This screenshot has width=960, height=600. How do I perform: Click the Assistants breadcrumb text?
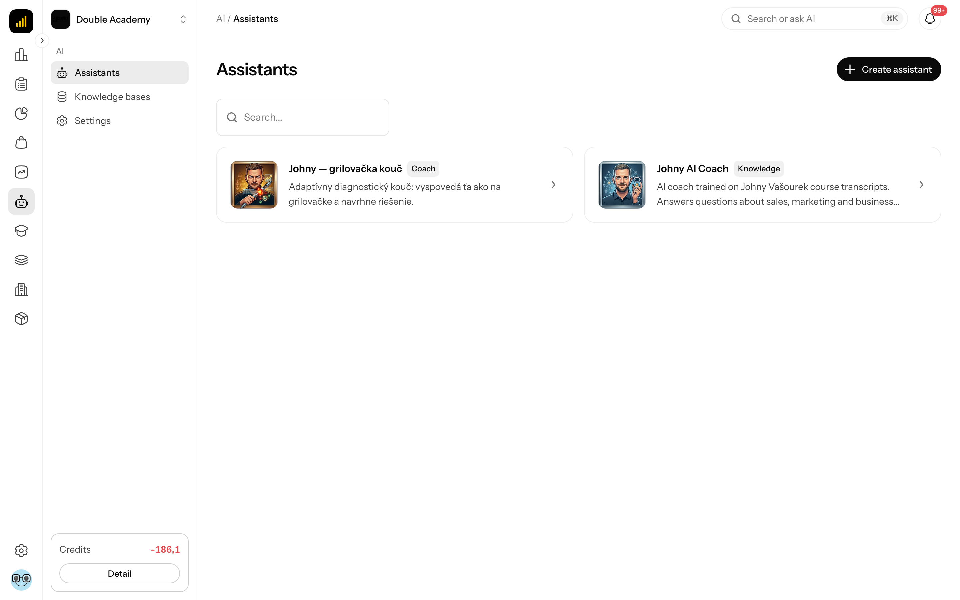coord(255,19)
